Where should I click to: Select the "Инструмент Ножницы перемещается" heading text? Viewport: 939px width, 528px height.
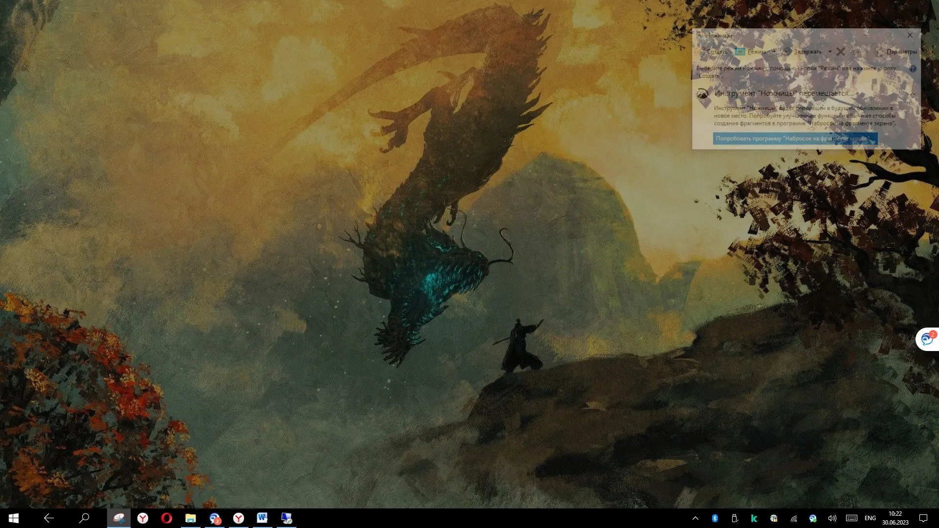point(783,93)
